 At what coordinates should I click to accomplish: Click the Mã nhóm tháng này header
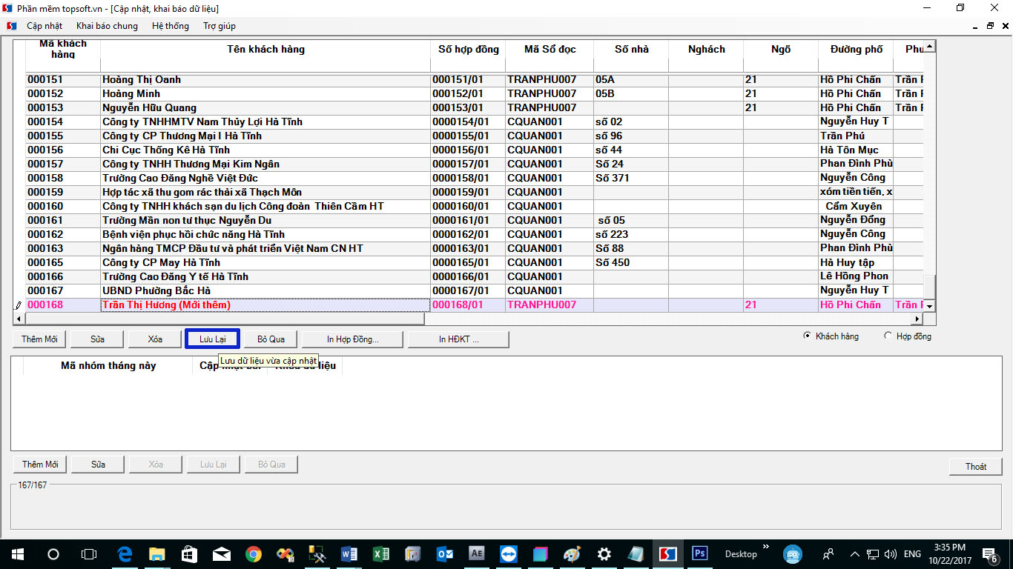click(x=108, y=366)
